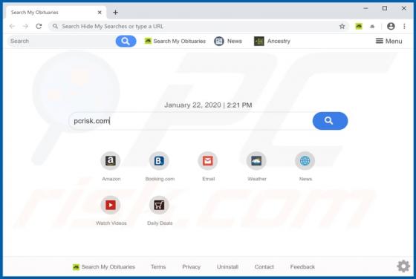Open Chrome's three-dot menu
The height and width of the screenshot is (279, 416).
click(404, 26)
